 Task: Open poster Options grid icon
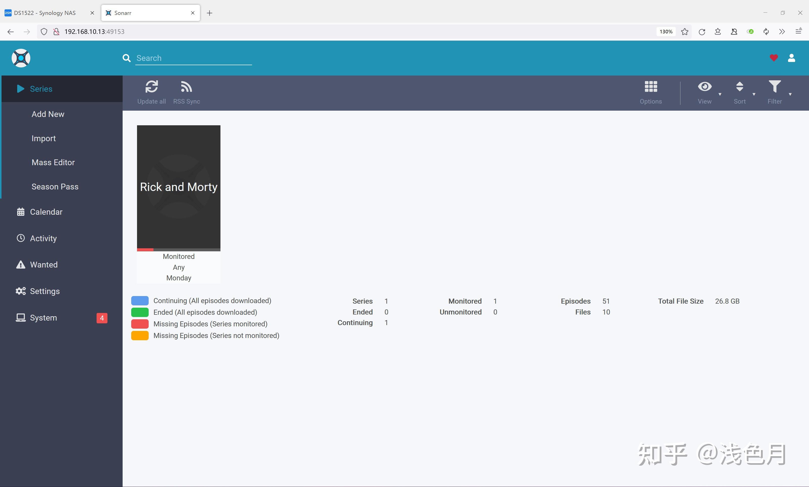coord(650,87)
